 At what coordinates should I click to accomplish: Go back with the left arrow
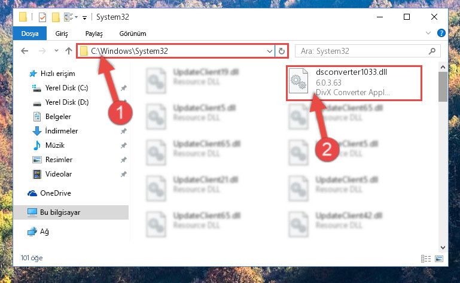25,51
